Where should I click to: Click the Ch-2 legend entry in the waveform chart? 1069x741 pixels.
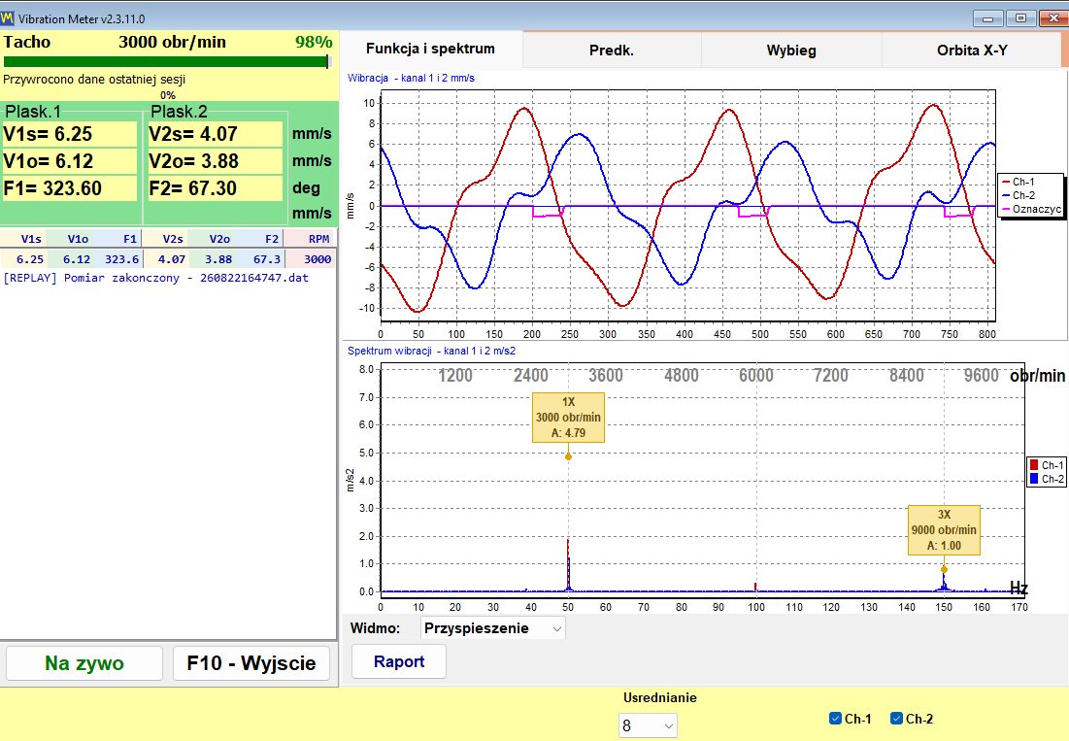pos(1018,195)
